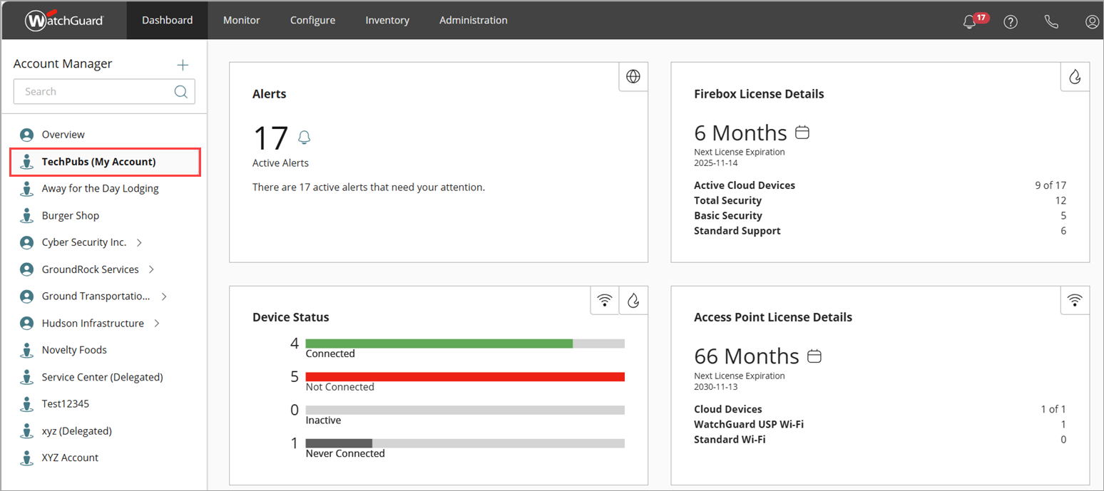Open the user profile icon
Image resolution: width=1104 pixels, height=491 pixels.
pos(1092,21)
